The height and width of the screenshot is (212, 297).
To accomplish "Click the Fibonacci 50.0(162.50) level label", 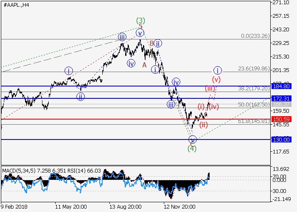I will [254, 104].
